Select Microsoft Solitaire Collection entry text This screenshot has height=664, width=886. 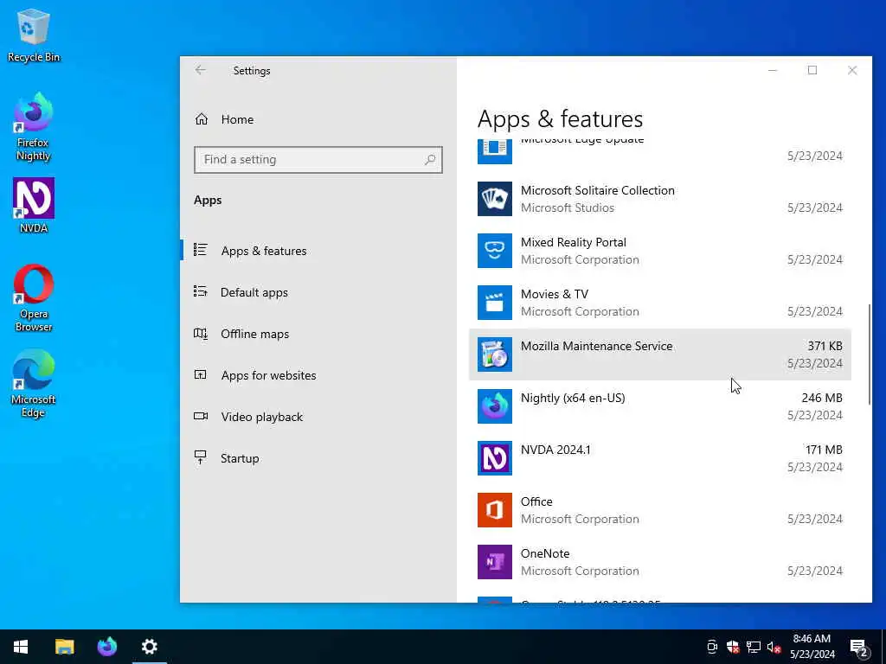597,190
